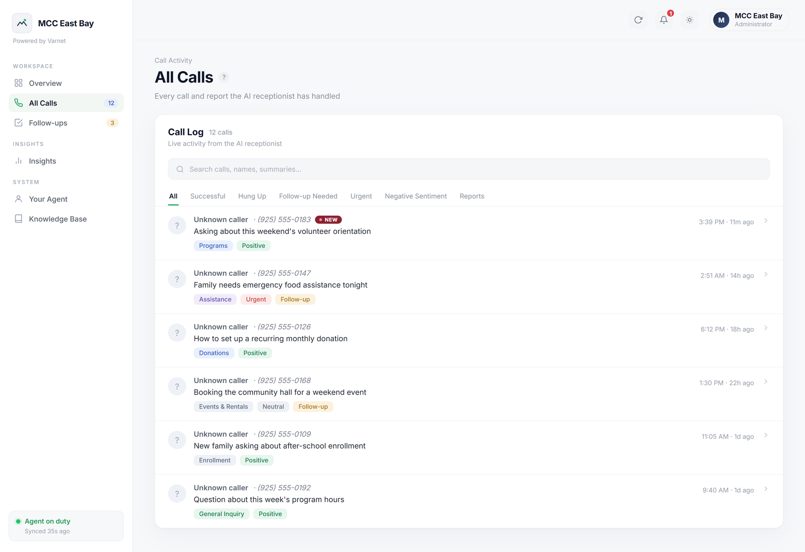Image resolution: width=805 pixels, height=552 pixels.
Task: Switch to the Reports tab
Action: [x=472, y=196]
